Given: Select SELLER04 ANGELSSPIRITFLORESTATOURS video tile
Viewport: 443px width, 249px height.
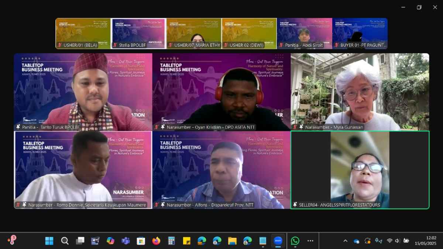Looking at the screenshot, I should [x=360, y=170].
